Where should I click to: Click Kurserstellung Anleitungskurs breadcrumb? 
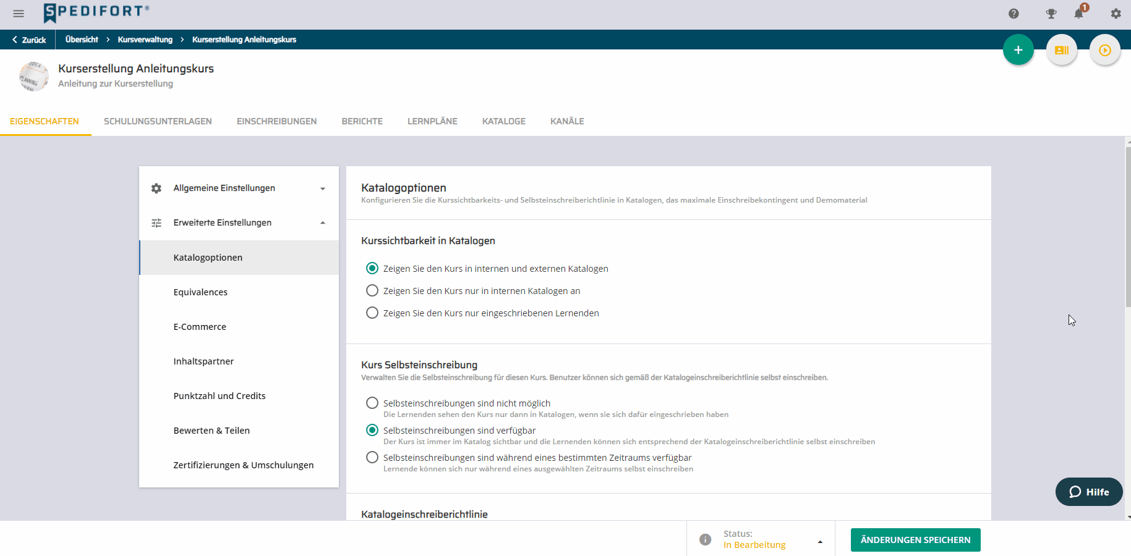[244, 40]
